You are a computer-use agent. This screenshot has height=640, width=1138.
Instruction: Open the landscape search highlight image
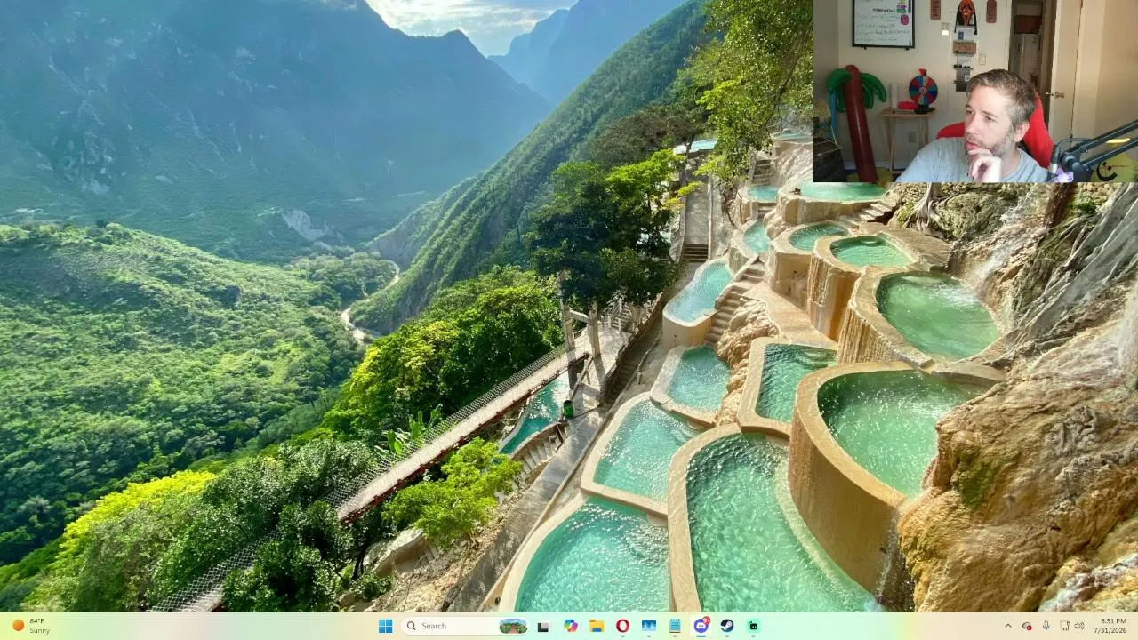(x=513, y=626)
